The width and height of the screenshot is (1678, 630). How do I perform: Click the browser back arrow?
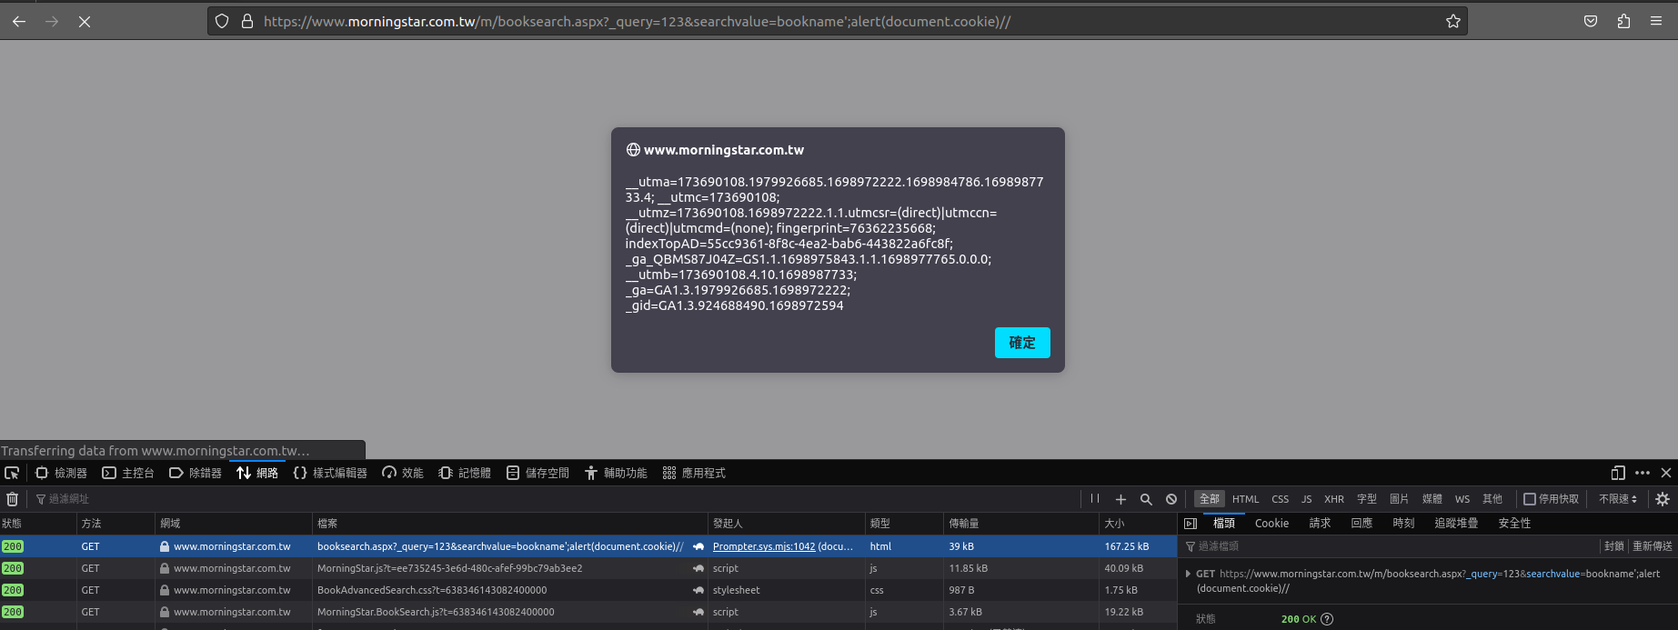click(19, 21)
